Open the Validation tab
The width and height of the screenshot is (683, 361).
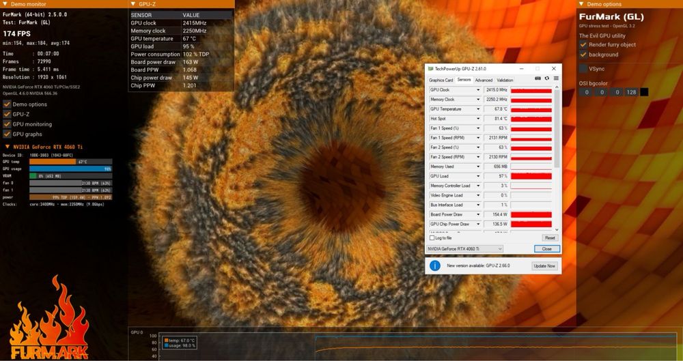tap(505, 80)
